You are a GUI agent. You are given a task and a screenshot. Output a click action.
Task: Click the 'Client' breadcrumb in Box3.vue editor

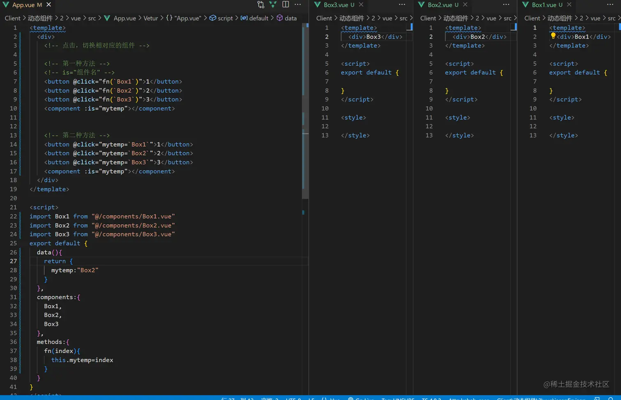(324, 18)
